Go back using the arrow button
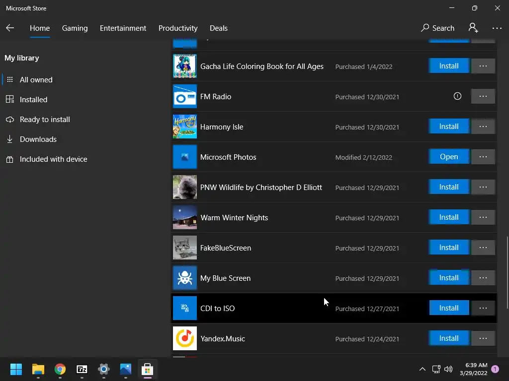This screenshot has width=509, height=381. 10,28
